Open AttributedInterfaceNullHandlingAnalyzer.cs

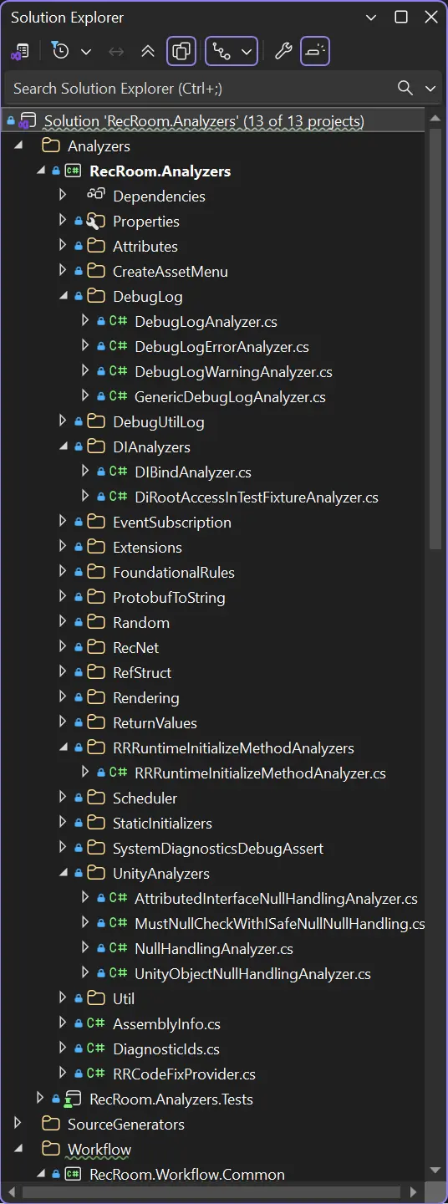pyautogui.click(x=276, y=899)
